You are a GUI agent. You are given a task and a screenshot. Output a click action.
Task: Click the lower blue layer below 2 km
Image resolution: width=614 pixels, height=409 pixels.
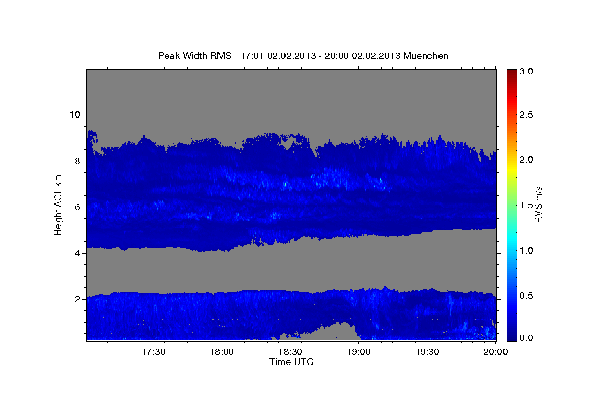click(292, 314)
